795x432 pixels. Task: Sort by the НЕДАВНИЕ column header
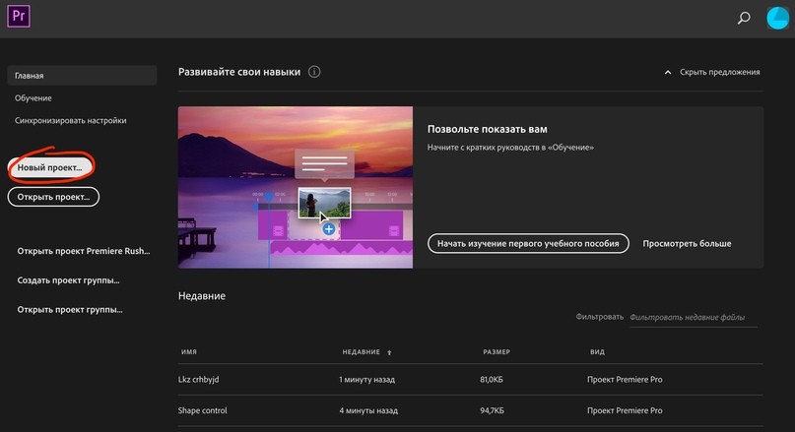click(x=361, y=352)
